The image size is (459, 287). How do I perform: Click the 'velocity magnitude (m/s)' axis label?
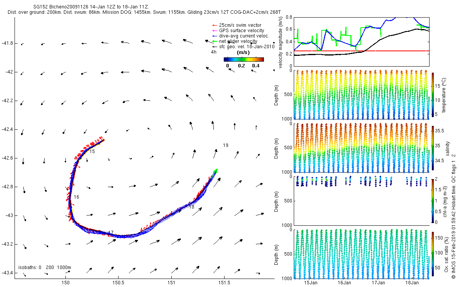click(x=280, y=43)
